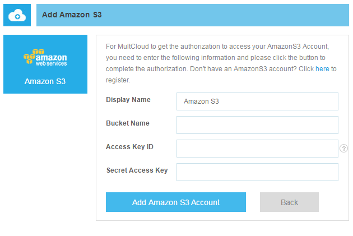Go back using the Back button
This screenshot has height=236, width=353.
289,202
